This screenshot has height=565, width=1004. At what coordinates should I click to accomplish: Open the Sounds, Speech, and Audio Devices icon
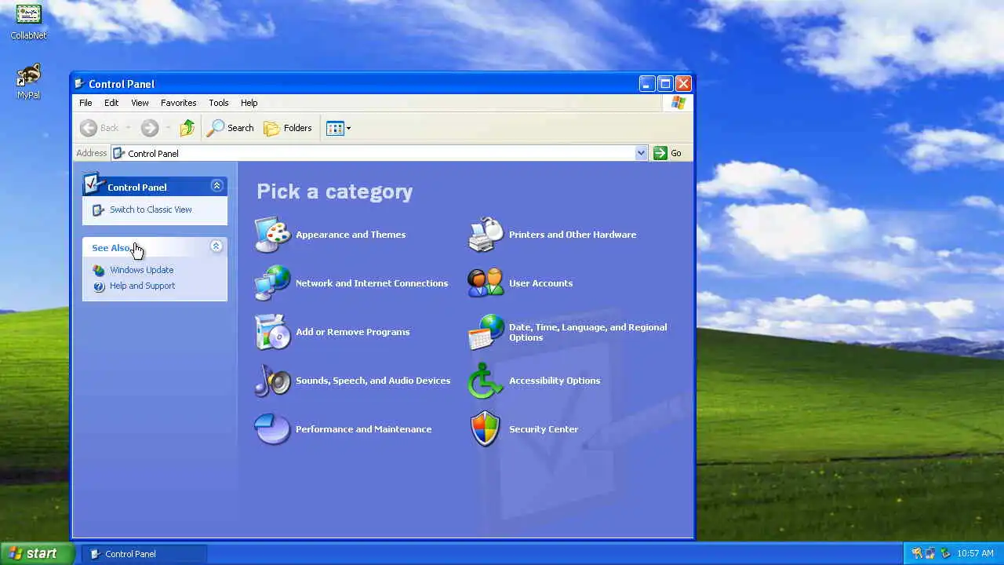coord(272,381)
